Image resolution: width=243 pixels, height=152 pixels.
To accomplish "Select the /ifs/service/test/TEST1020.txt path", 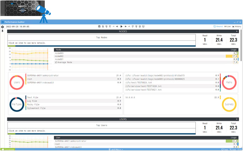I will tap(172, 86).
